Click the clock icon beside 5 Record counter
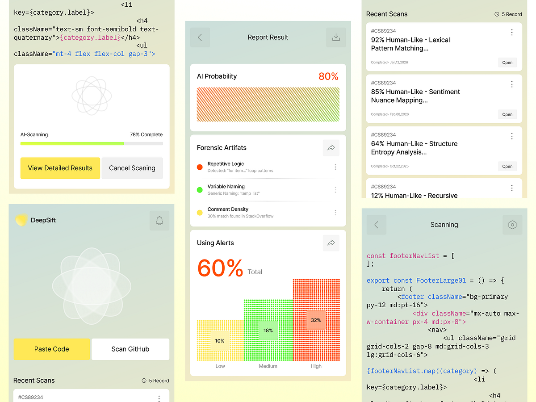This screenshot has height=402, width=536. [496, 14]
